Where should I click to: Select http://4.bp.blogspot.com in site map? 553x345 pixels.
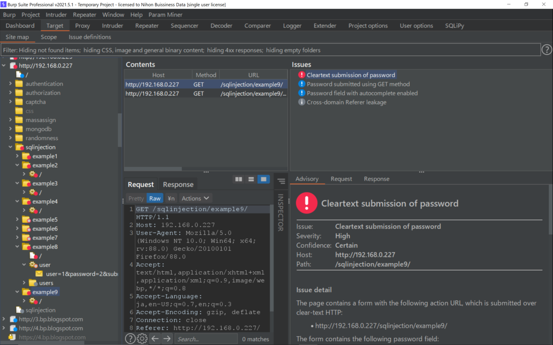51,328
